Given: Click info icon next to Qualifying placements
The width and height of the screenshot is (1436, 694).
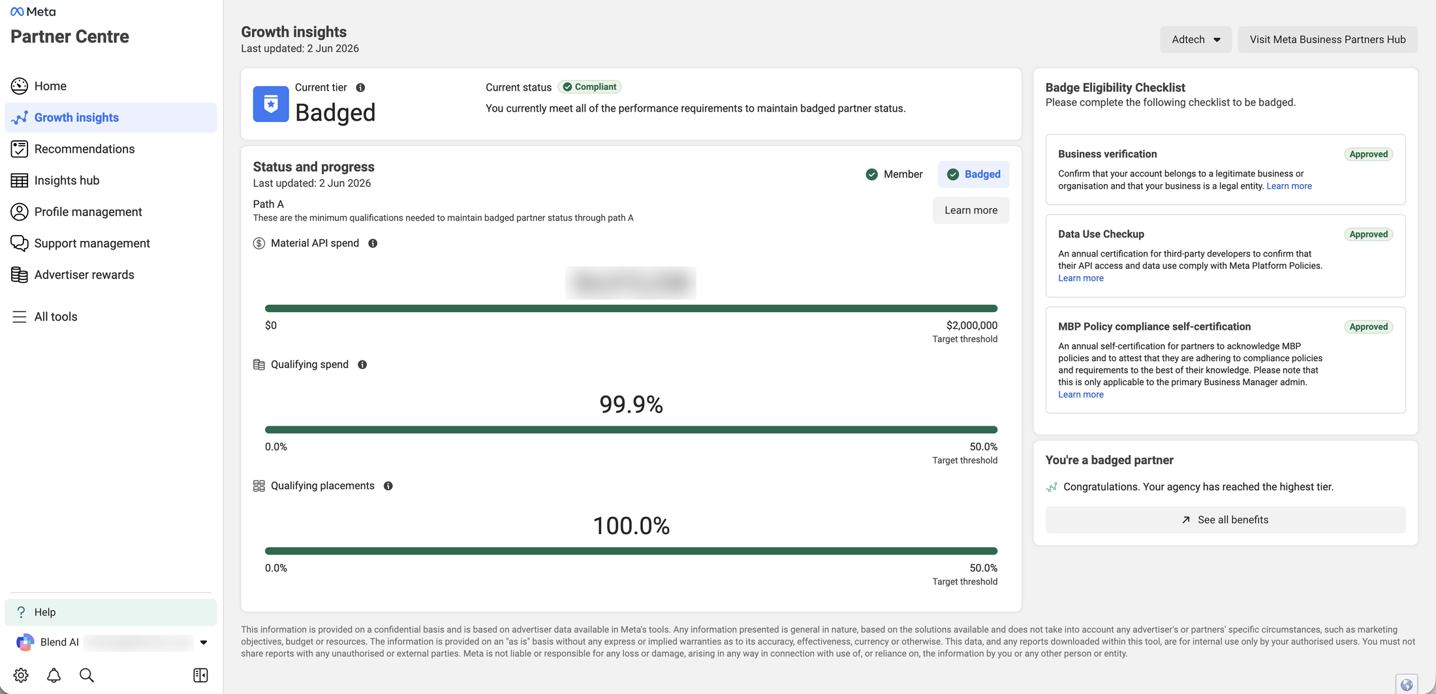Looking at the screenshot, I should (388, 486).
